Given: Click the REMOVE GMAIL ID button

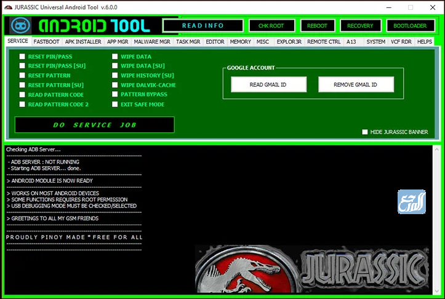Looking at the screenshot, I should coord(356,84).
